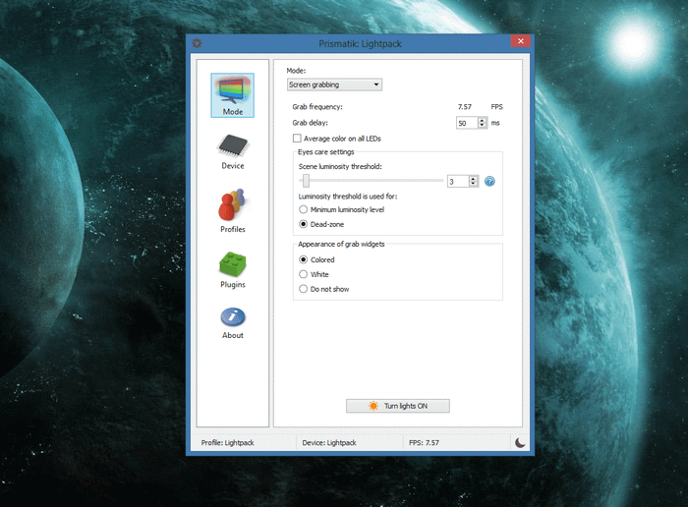Screen dimensions: 688x507
Task: Click the Grab frequency 7.57 value
Action: [x=465, y=106]
